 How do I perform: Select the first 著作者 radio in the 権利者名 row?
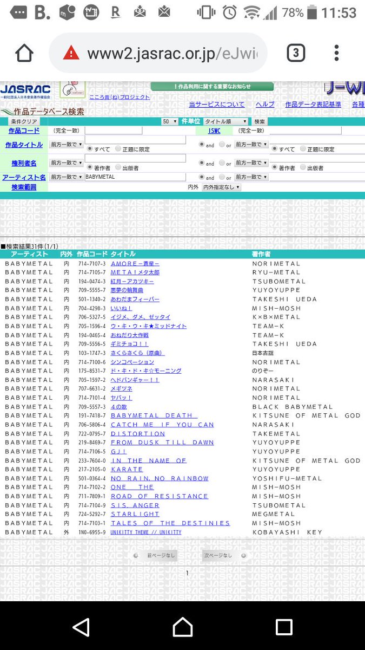click(x=89, y=167)
